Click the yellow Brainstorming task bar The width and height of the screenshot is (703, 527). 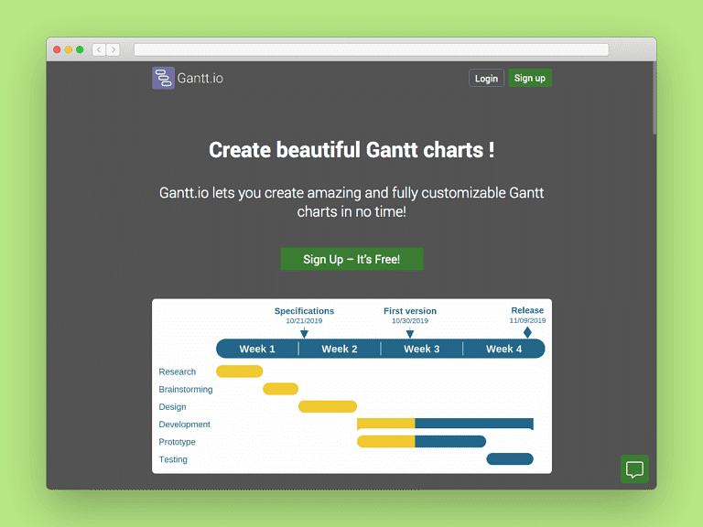click(280, 389)
